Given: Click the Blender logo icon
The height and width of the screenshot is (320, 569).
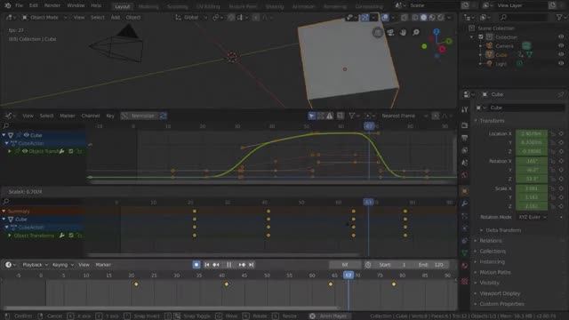Looking at the screenshot, I should (x=7, y=5).
